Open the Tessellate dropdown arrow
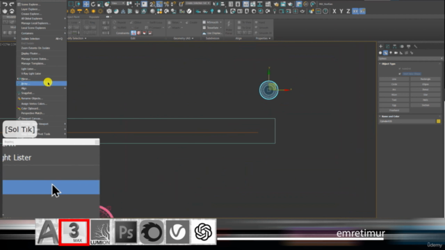 221,28
